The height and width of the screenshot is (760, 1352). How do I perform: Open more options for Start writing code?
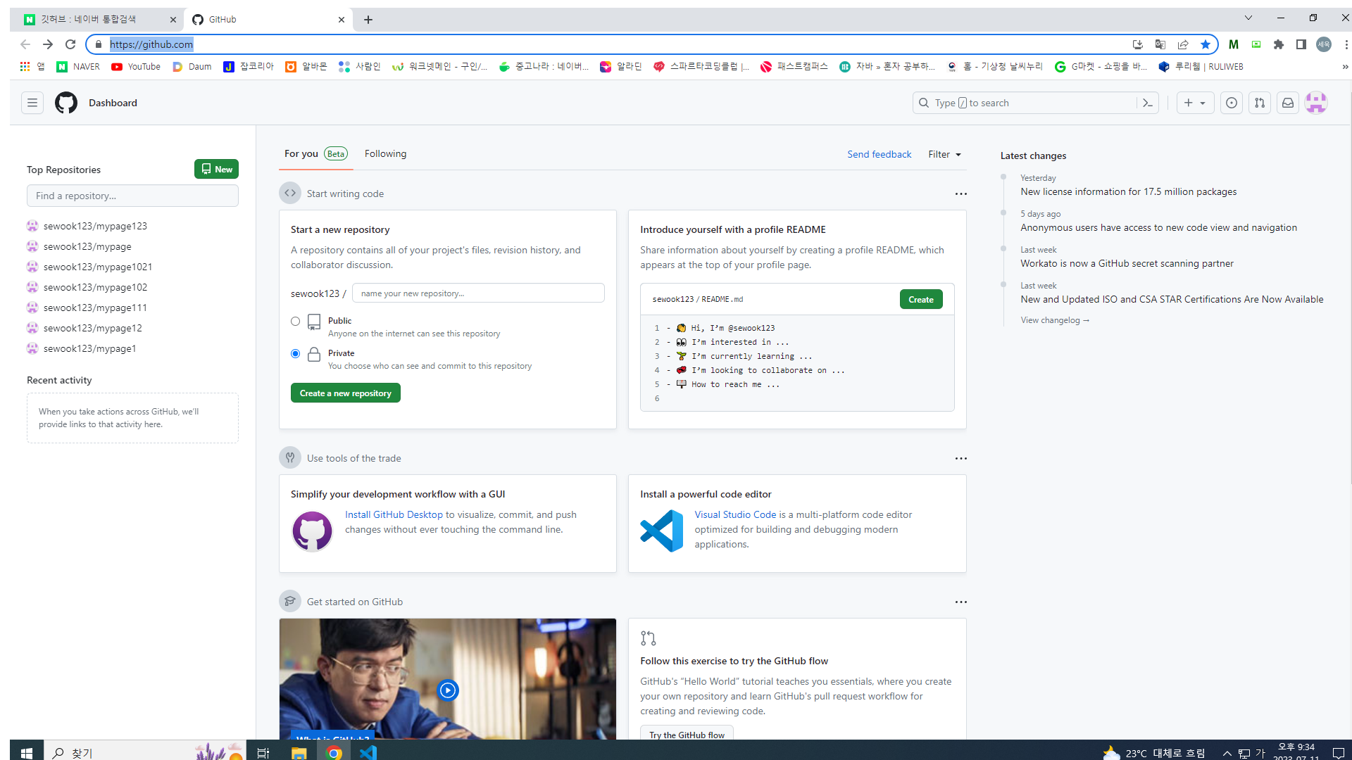pos(961,194)
